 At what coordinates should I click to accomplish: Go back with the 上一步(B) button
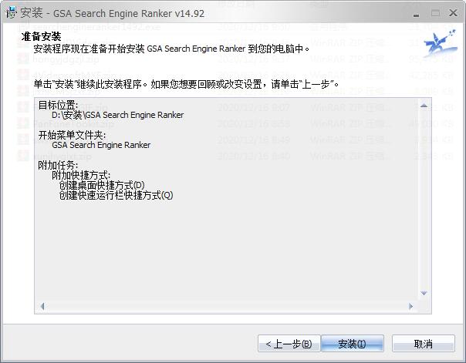(x=289, y=344)
